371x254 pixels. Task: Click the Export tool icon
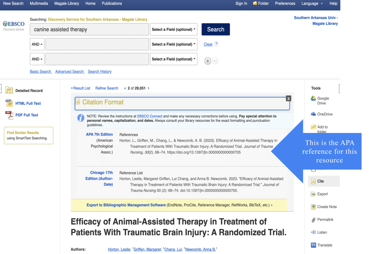tap(313, 194)
